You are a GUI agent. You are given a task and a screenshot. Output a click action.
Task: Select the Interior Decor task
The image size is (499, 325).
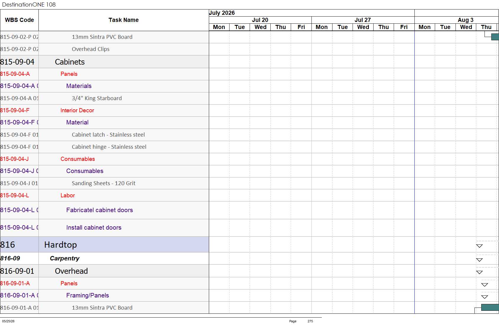click(x=77, y=110)
